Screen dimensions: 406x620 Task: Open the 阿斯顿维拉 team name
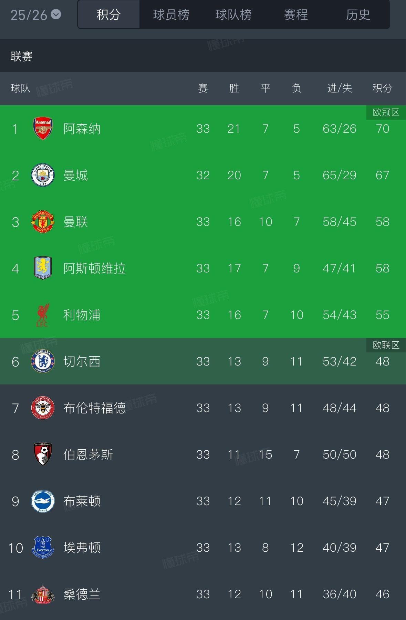coord(94,268)
